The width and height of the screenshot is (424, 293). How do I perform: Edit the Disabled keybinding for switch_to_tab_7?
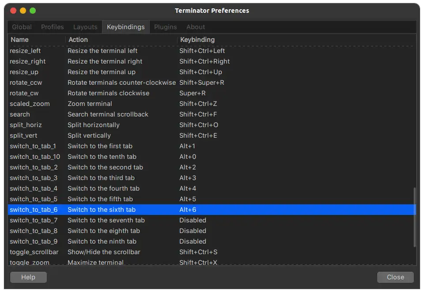point(193,220)
